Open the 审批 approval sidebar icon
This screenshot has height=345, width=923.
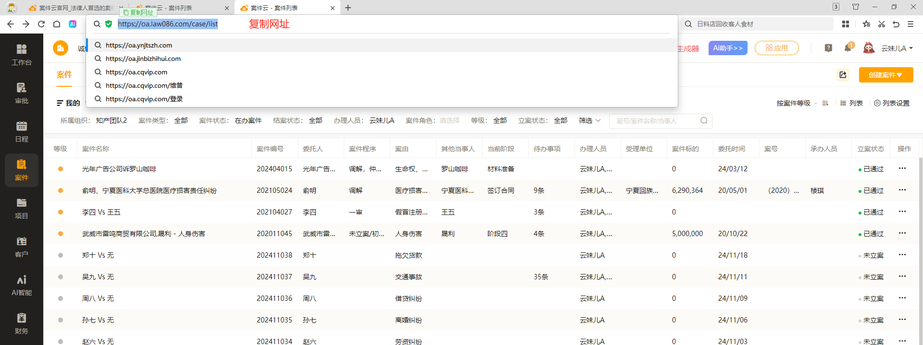pos(22,93)
